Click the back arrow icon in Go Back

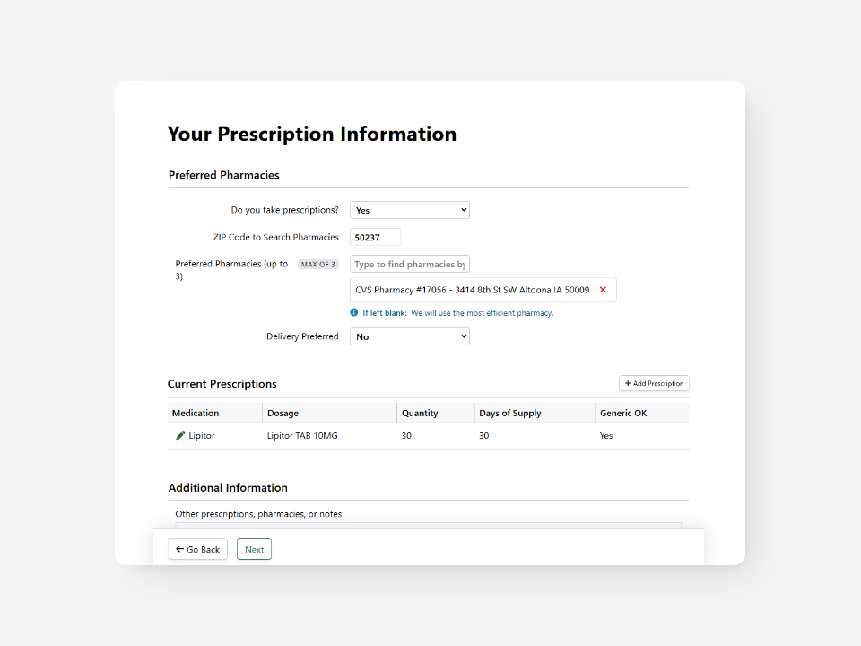coord(180,549)
